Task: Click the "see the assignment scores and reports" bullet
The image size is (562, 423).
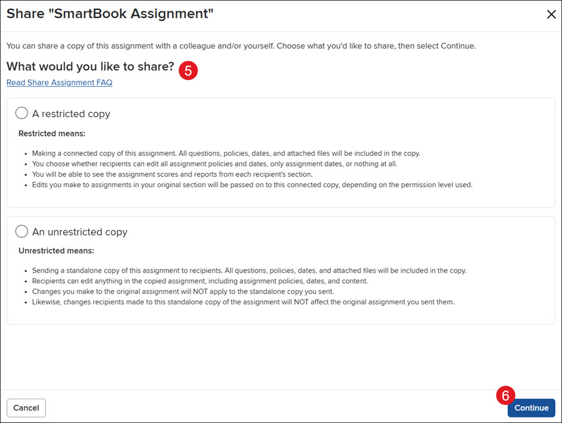Action: [172, 174]
